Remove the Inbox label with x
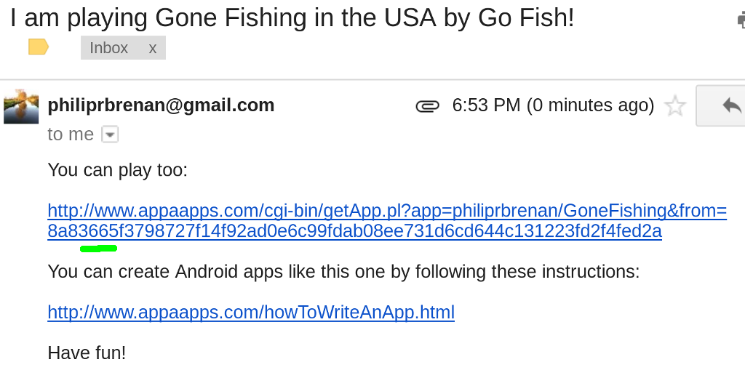 pyautogui.click(x=153, y=48)
